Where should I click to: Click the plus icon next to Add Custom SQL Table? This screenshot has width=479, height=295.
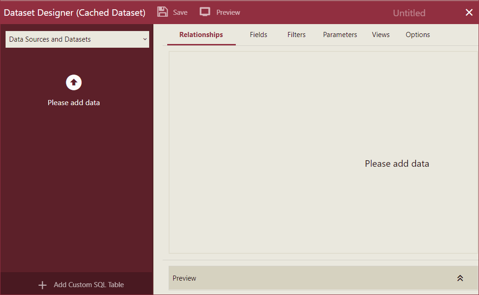tap(43, 284)
